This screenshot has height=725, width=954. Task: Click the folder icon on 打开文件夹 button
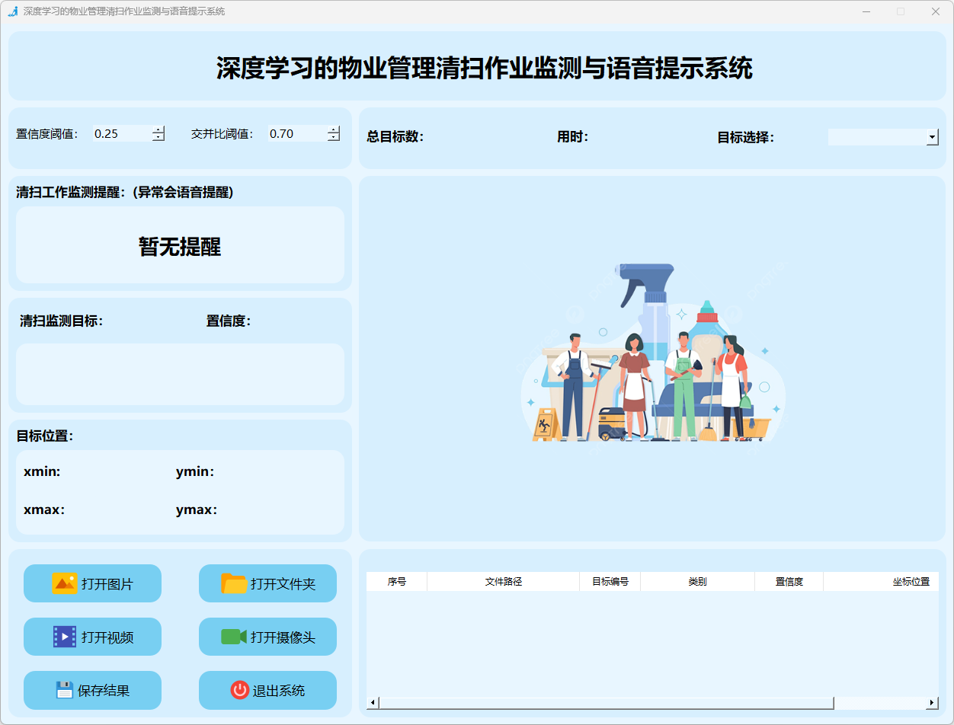[x=234, y=583]
